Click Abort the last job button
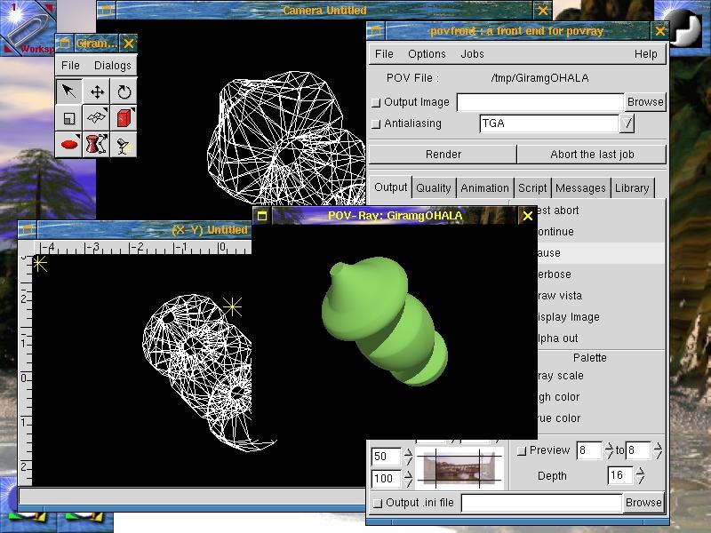The image size is (711, 533). pyautogui.click(x=591, y=154)
